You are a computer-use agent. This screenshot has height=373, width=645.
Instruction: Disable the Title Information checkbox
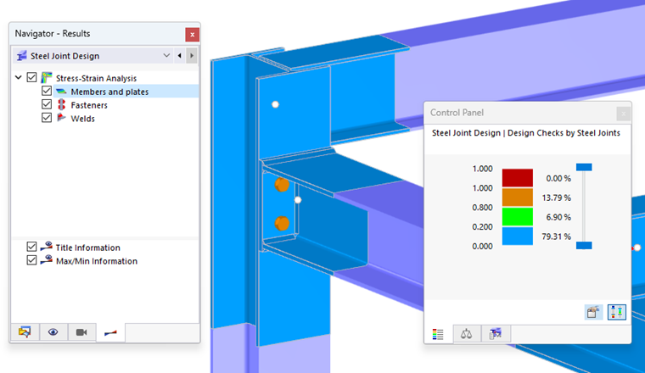31,247
